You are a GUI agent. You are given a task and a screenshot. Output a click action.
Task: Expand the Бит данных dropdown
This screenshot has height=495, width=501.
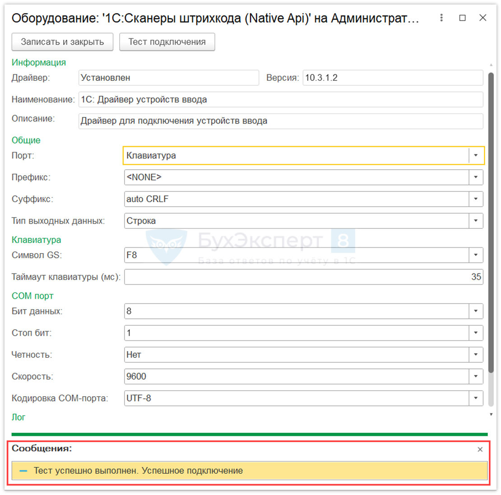click(x=476, y=311)
